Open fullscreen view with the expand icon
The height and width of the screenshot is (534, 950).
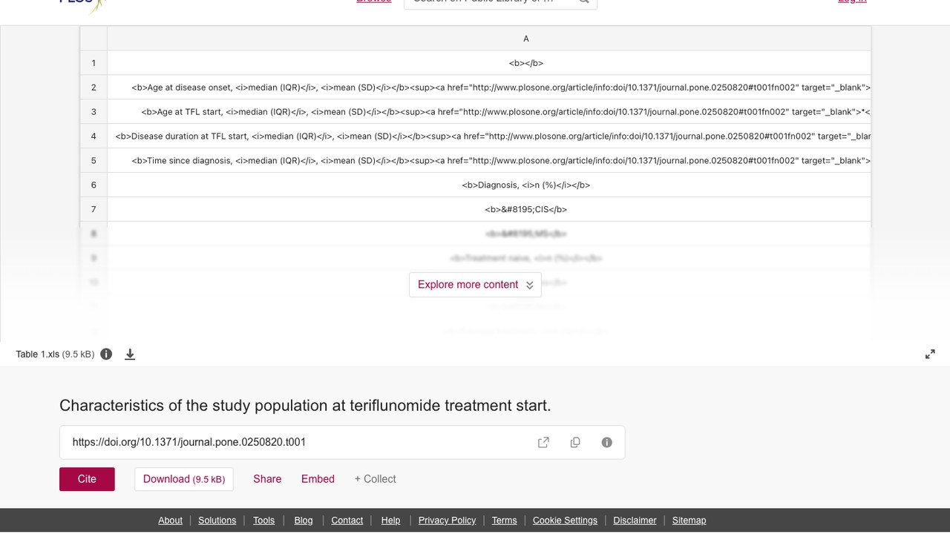930,355
